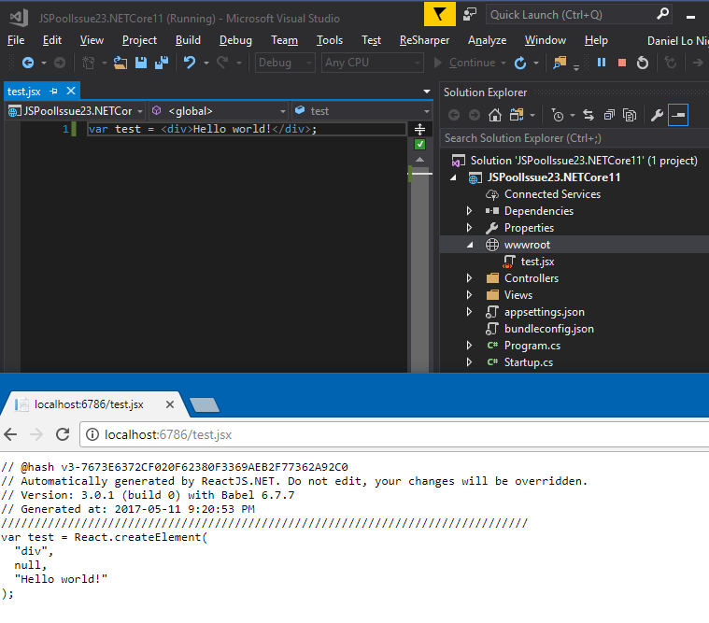Screen dimensions: 709x623
Task: Open the Debug menu
Action: [x=235, y=40]
